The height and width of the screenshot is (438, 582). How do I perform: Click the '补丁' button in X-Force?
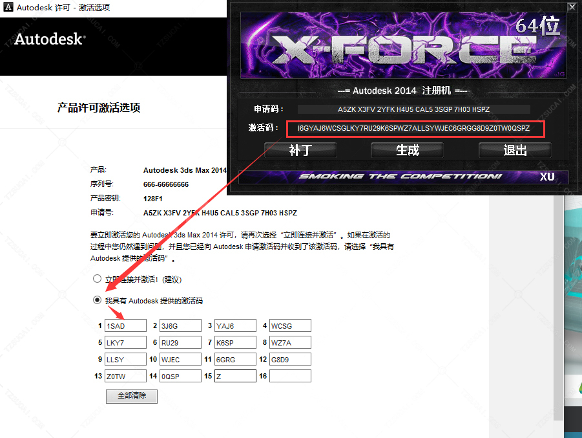click(300, 150)
